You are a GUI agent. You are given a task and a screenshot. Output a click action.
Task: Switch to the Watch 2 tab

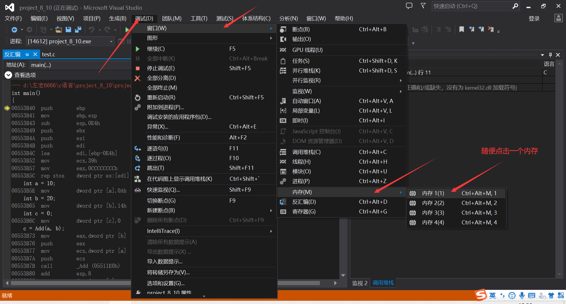pyautogui.click(x=360, y=283)
